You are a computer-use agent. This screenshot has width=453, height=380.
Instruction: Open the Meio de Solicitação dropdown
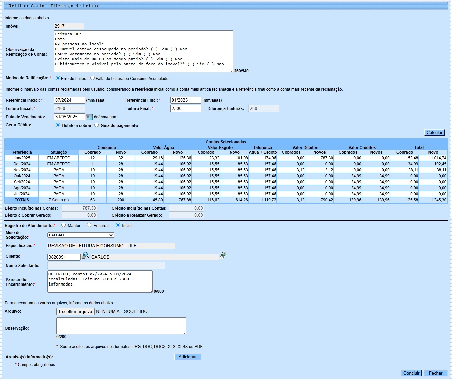point(80,235)
